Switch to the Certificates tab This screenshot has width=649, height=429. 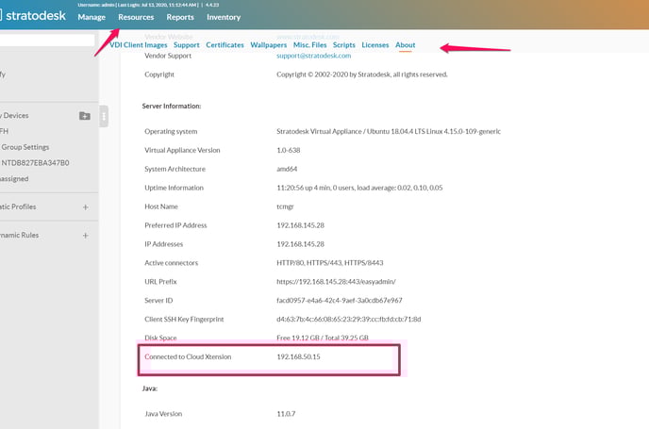point(225,44)
